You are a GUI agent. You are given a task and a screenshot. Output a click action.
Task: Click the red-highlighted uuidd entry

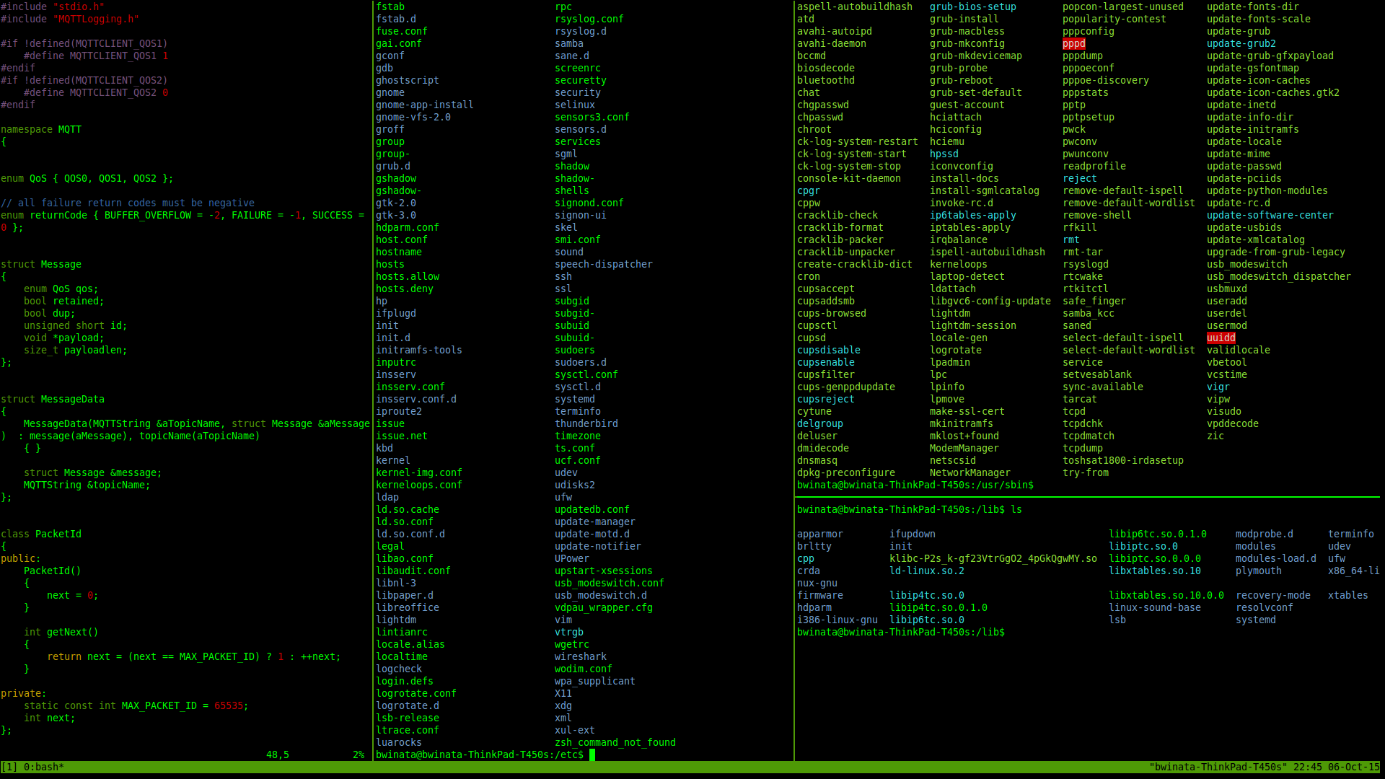[x=1221, y=338]
